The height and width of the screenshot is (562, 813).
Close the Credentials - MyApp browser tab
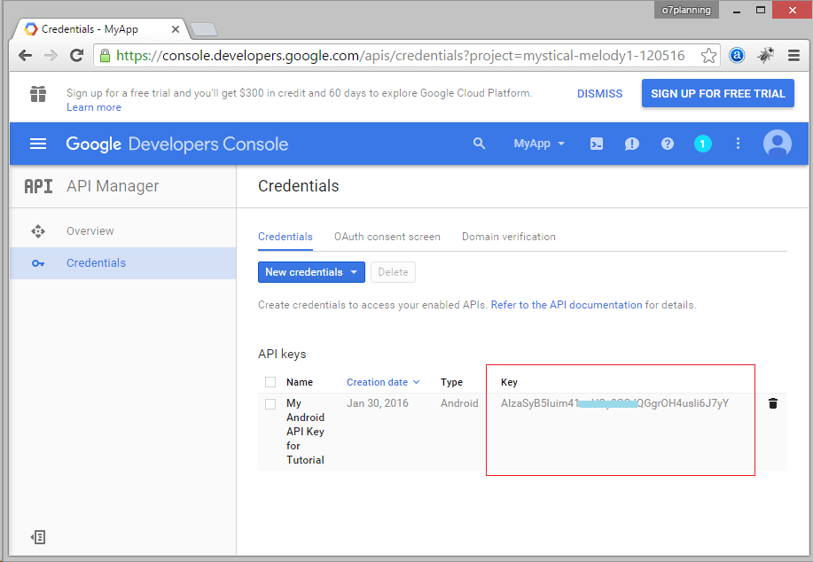[176, 29]
